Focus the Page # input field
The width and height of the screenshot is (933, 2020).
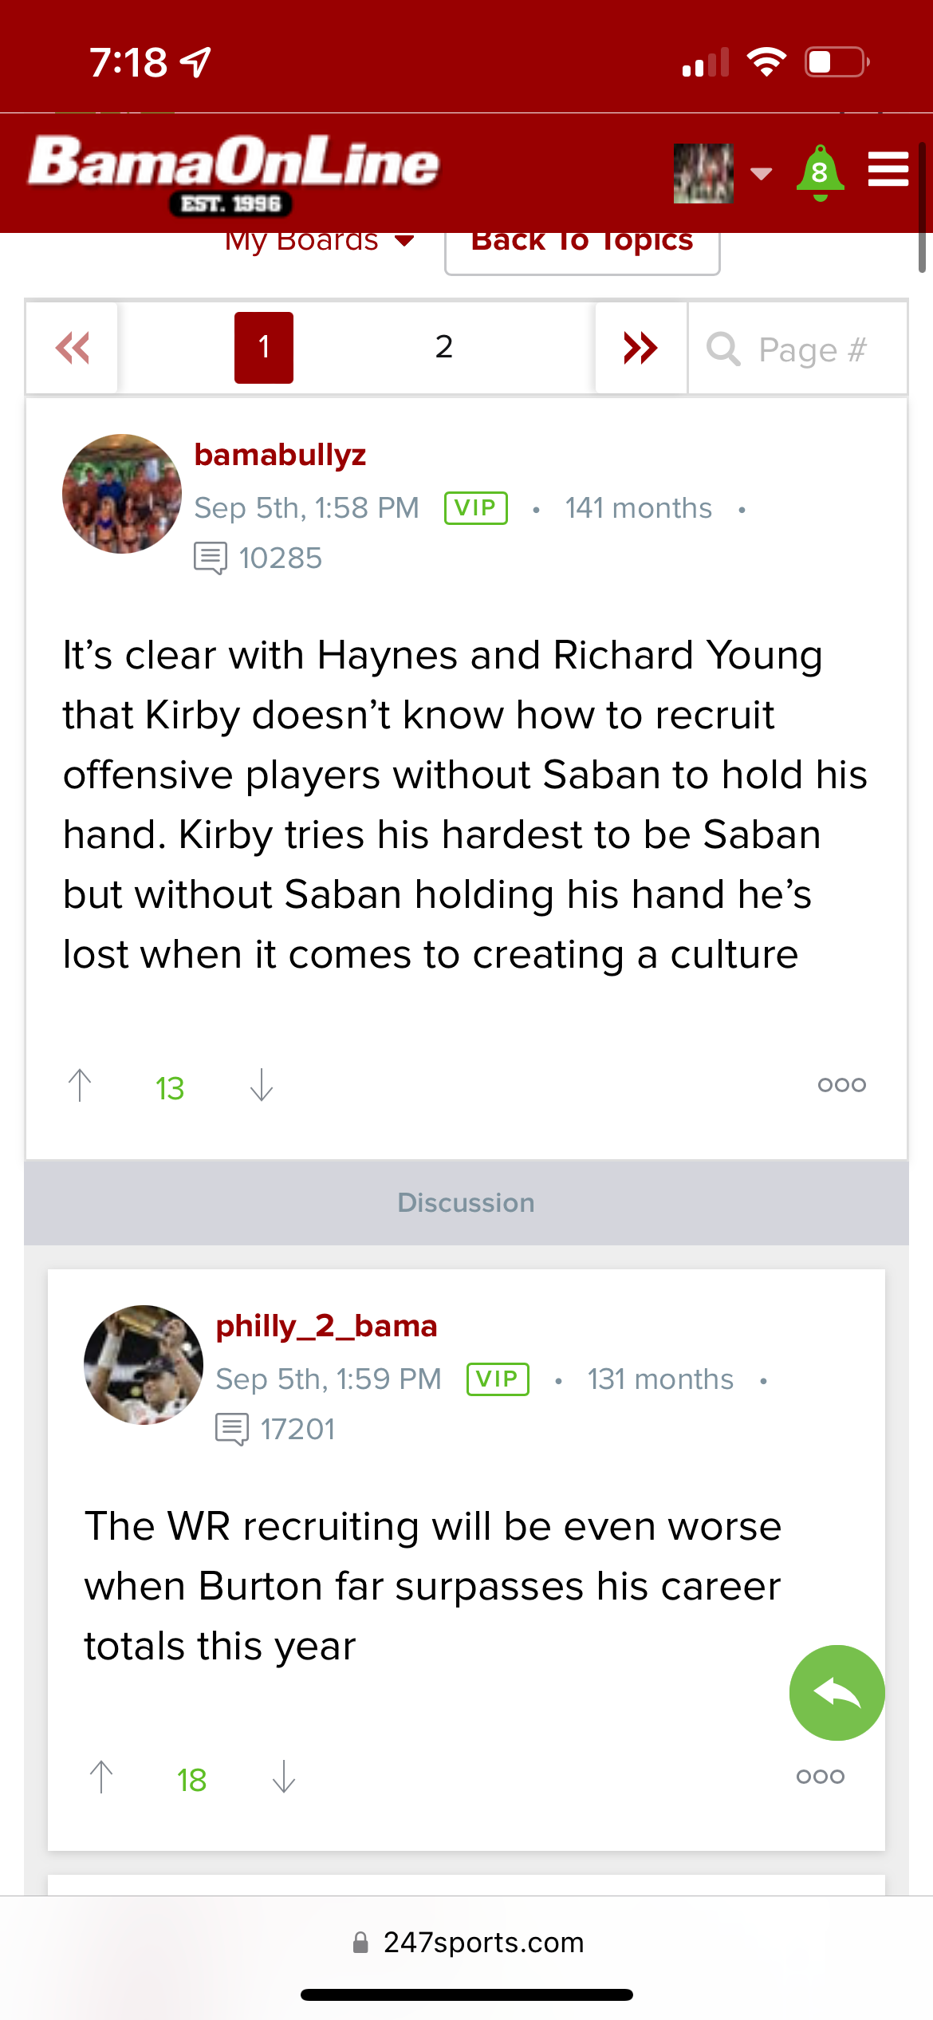812,349
